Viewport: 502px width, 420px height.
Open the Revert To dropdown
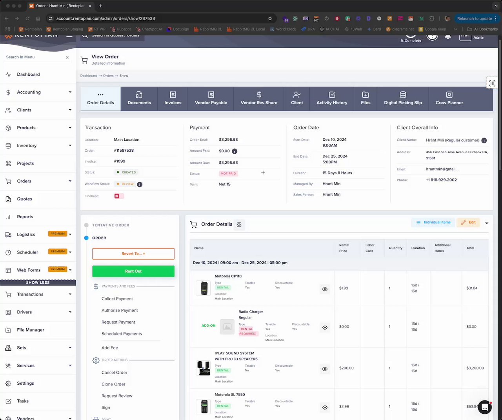133,254
